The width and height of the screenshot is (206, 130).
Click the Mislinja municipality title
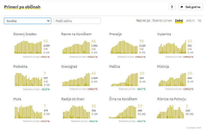(x=163, y=67)
